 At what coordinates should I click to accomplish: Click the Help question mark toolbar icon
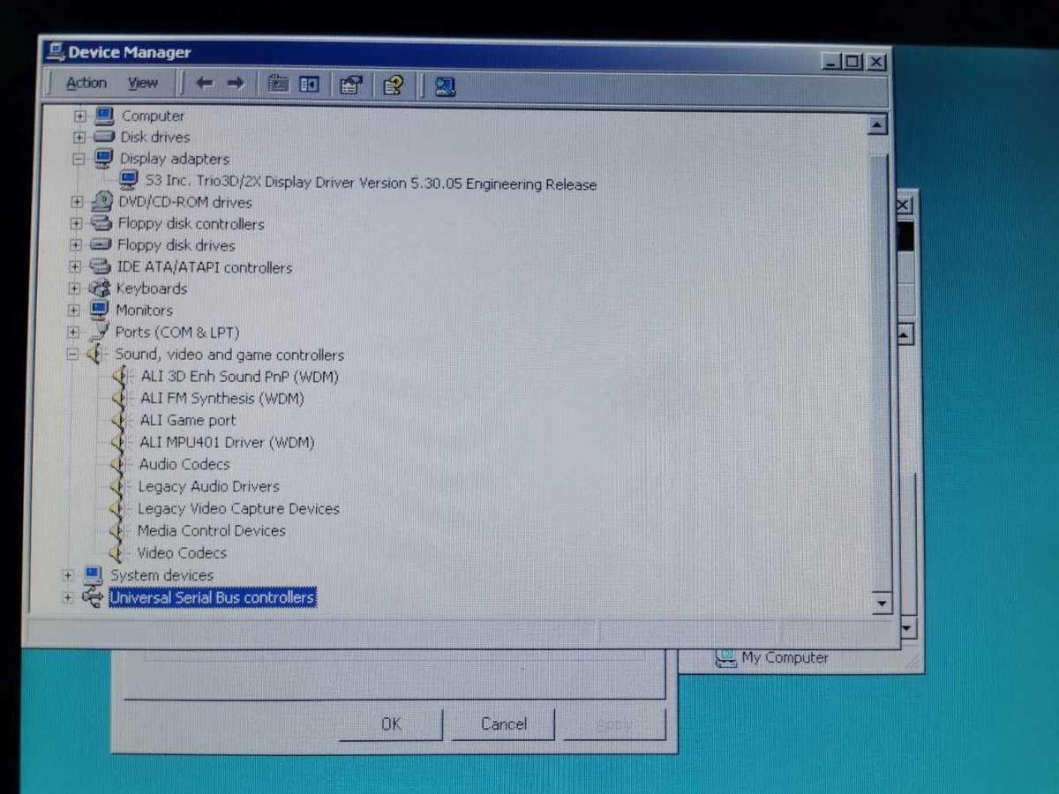click(x=394, y=84)
